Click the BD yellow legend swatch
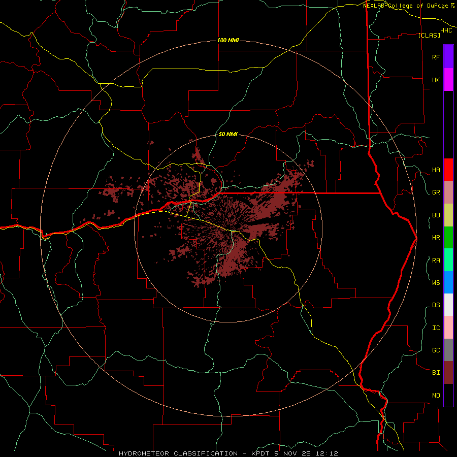This screenshot has width=457, height=457. 448,215
